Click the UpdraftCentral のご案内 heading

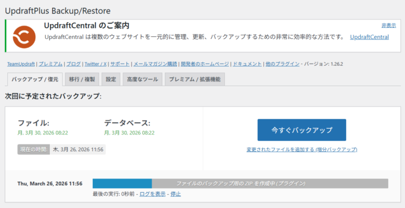tap(87, 26)
